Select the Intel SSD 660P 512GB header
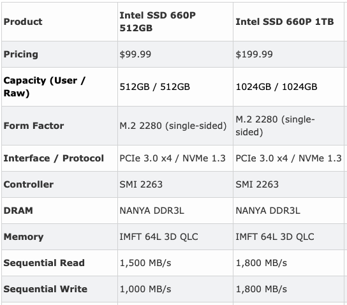The height and width of the screenshot is (305, 347). pyautogui.click(x=158, y=22)
